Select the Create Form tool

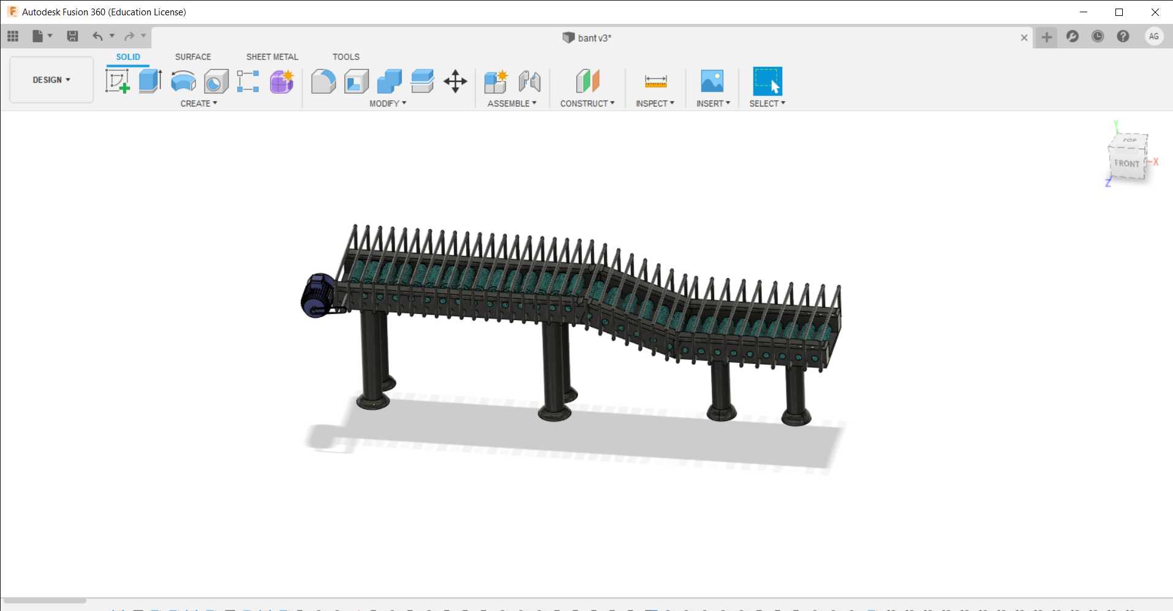click(x=282, y=81)
